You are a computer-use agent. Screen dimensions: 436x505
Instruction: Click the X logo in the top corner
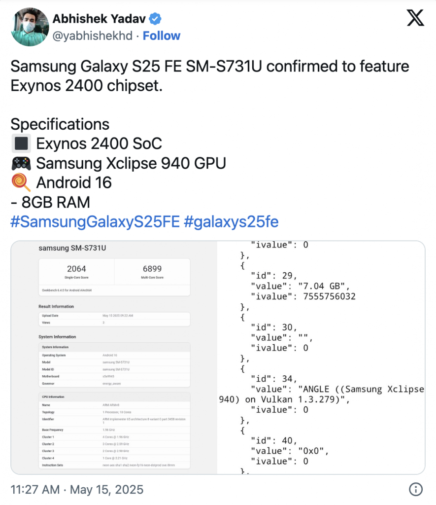415,18
